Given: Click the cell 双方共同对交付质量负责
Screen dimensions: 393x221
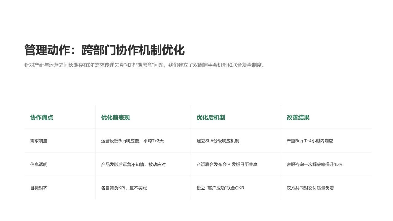Looking at the screenshot, I should click(310, 188).
